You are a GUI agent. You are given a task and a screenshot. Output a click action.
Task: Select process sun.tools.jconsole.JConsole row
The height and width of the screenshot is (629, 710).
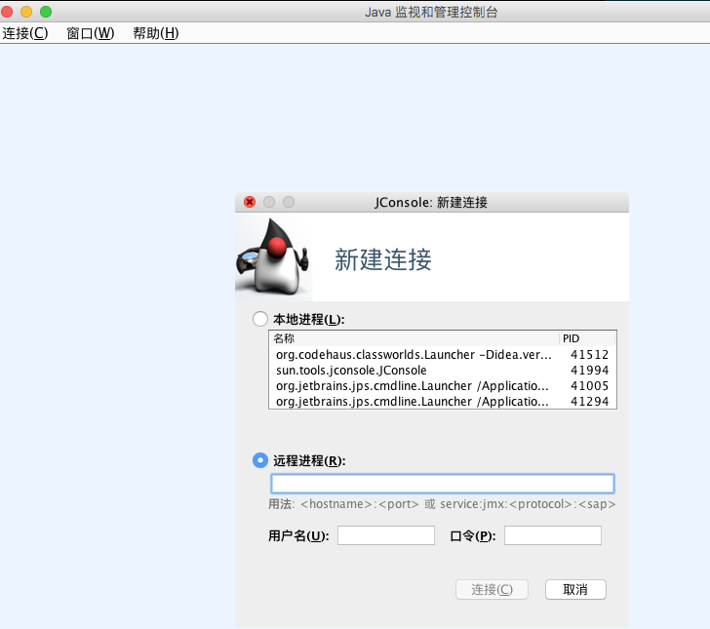click(x=443, y=370)
